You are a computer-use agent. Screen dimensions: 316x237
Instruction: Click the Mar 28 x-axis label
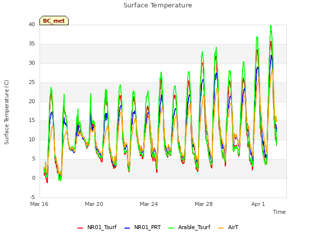click(204, 204)
